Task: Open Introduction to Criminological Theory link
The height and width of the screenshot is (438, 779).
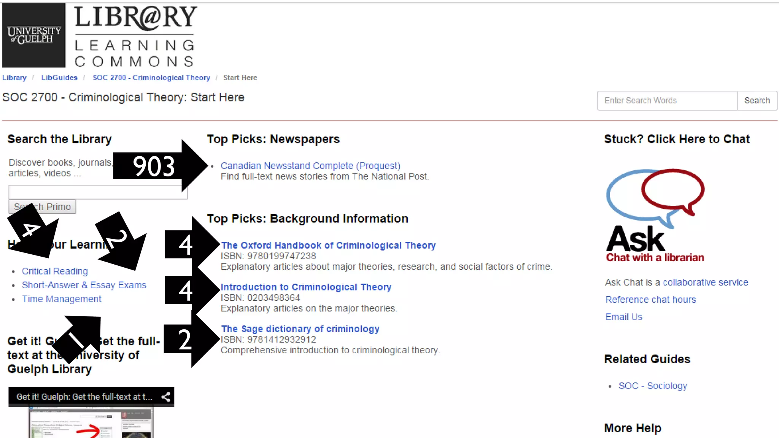Action: (x=306, y=287)
